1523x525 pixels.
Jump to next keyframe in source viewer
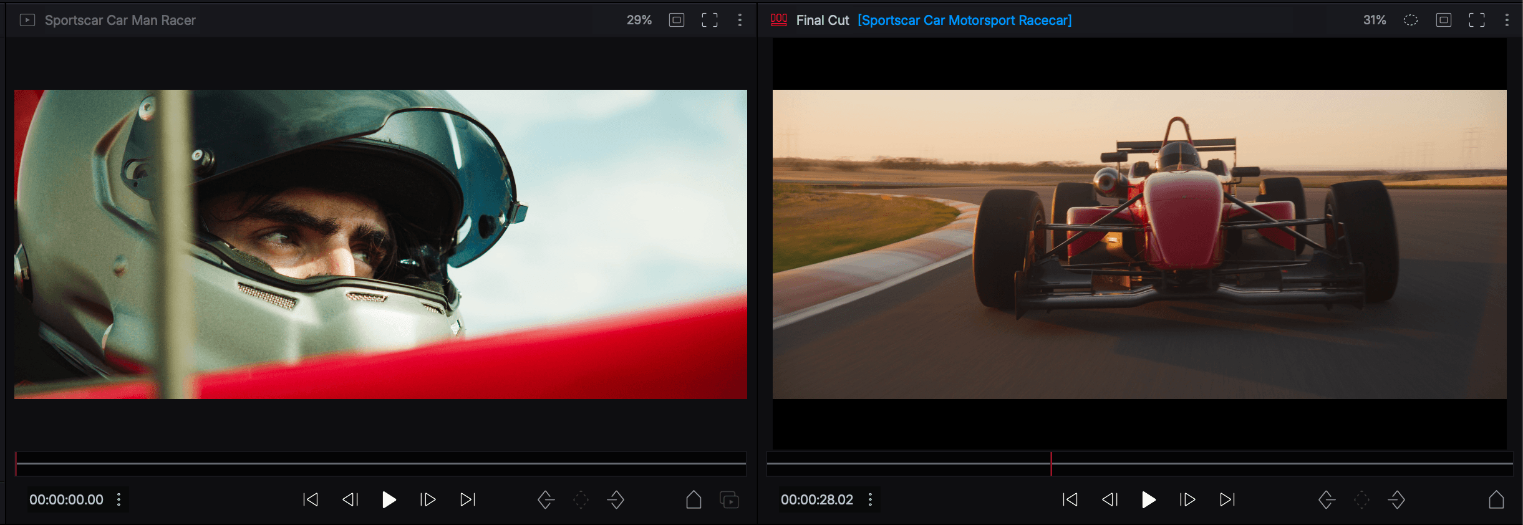point(616,499)
